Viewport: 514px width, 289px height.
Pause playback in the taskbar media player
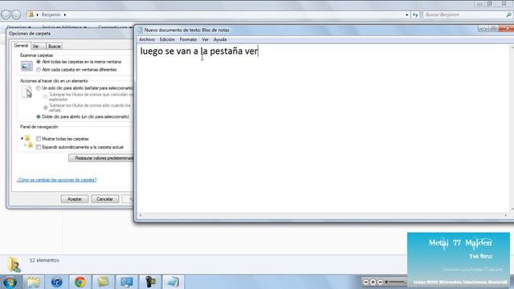click(373, 282)
